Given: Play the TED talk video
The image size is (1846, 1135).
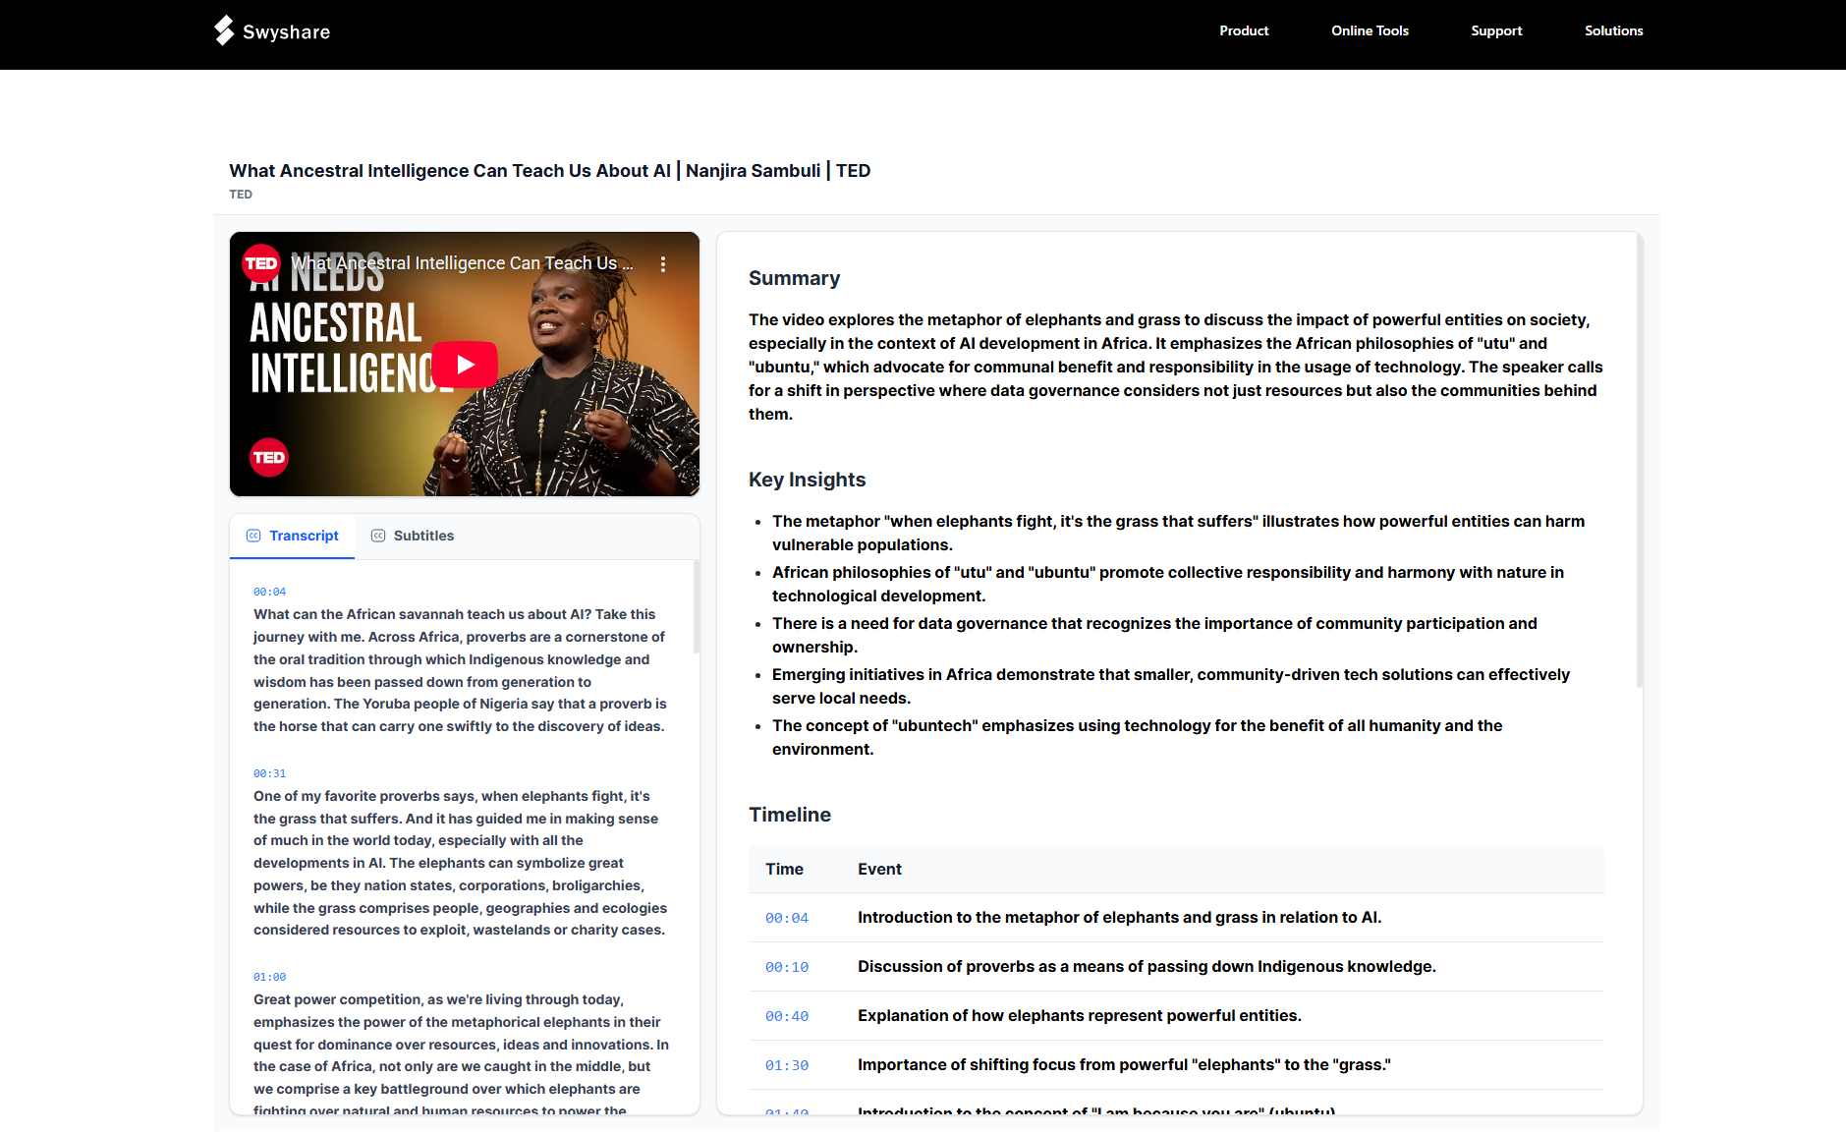Looking at the screenshot, I should pos(464,364).
